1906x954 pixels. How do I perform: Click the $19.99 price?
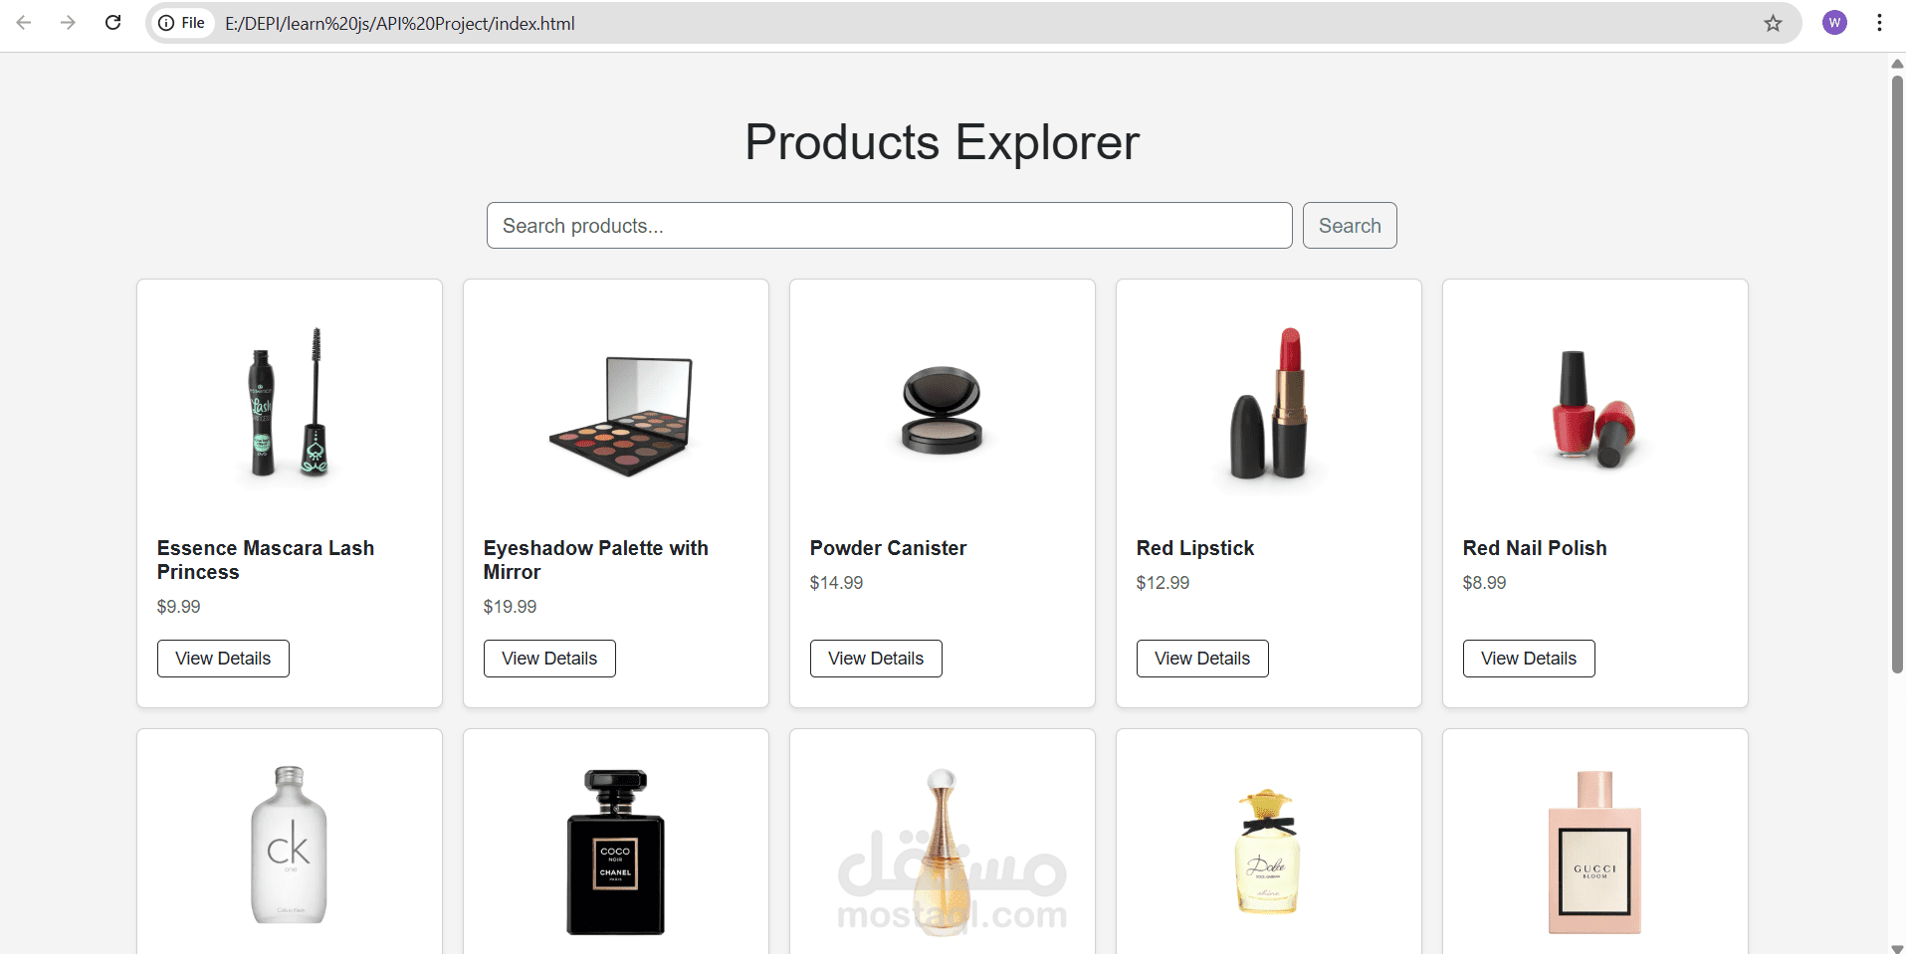click(510, 607)
